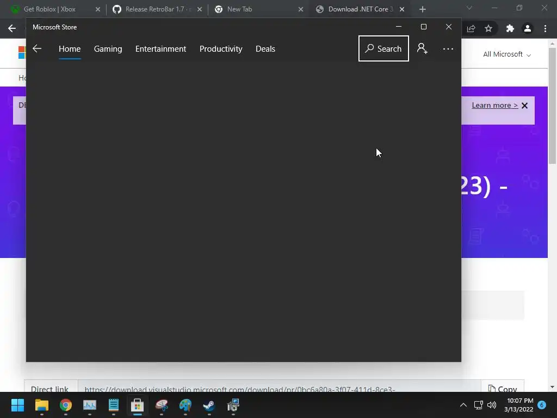Close the Get Roblox | Xbox tab

tap(98, 9)
